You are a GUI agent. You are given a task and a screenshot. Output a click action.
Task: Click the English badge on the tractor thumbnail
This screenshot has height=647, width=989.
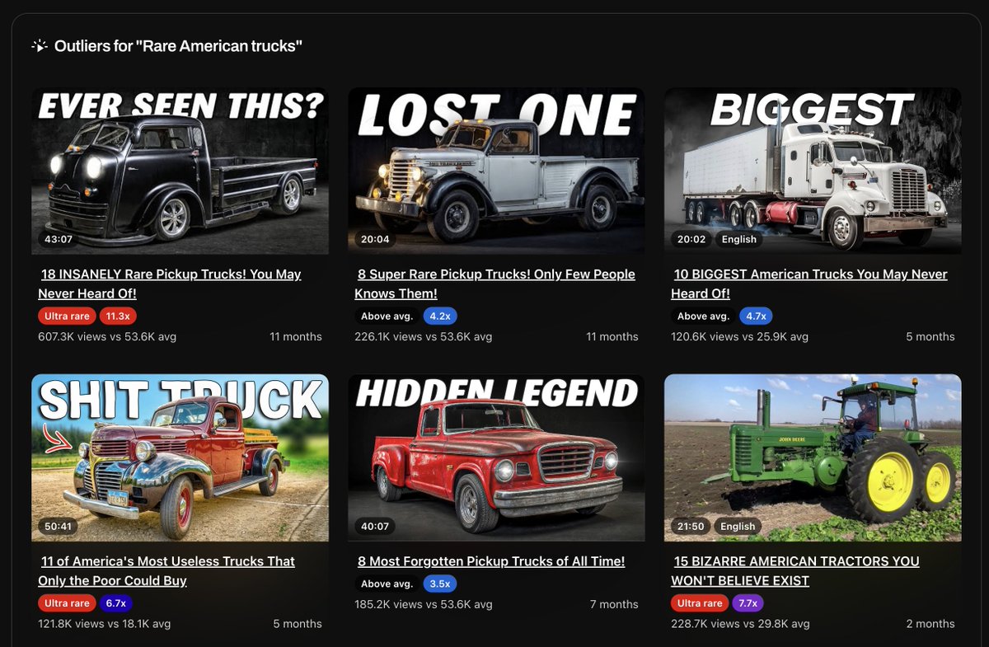pyautogui.click(x=738, y=526)
